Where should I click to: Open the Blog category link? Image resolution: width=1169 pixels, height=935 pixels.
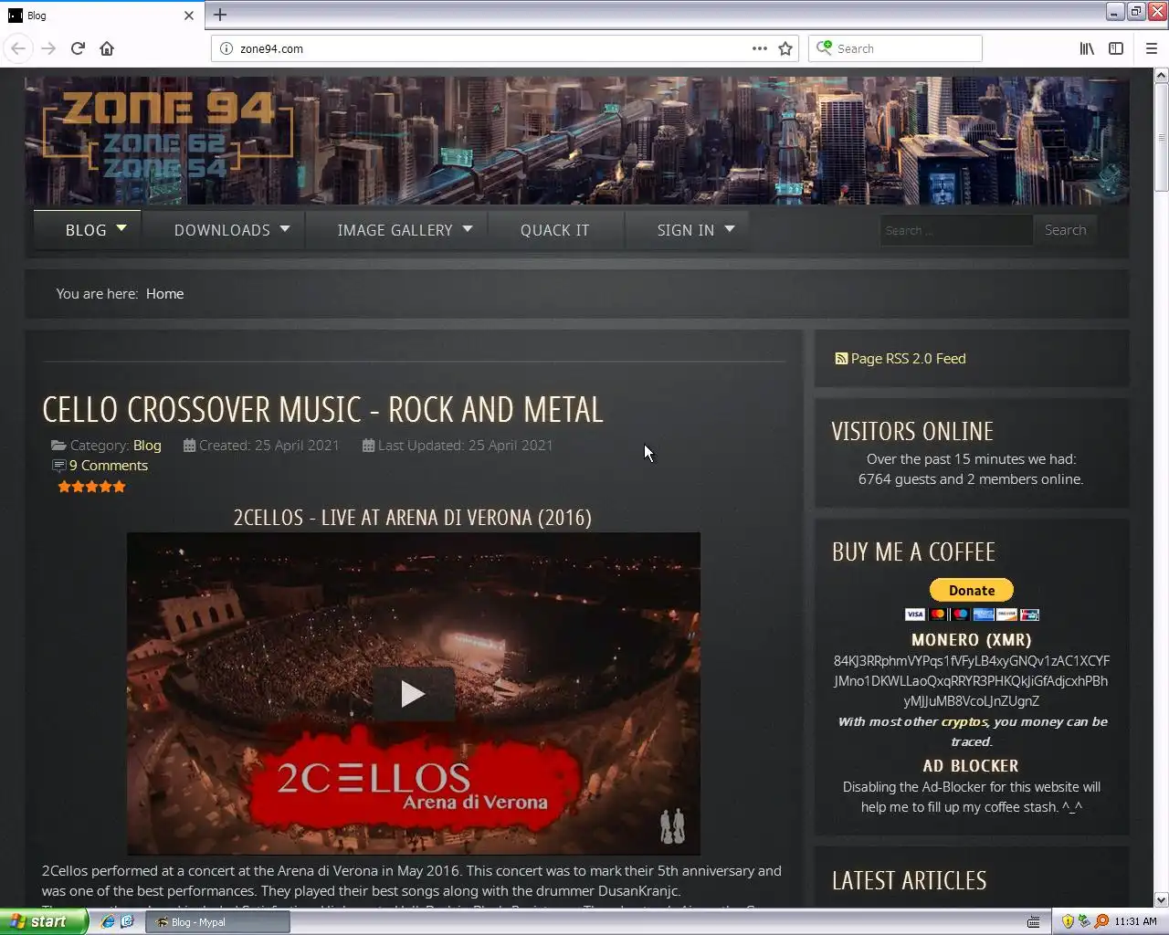point(147,446)
